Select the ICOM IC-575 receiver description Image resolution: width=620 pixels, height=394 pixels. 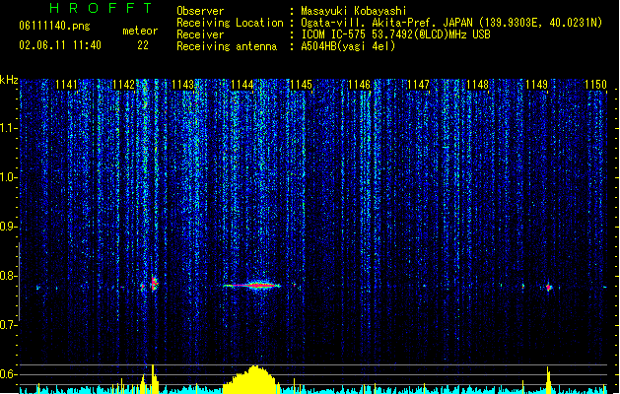click(395, 34)
